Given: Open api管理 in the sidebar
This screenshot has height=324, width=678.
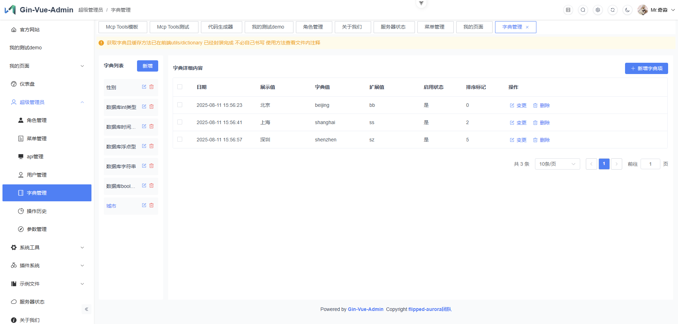Looking at the screenshot, I should point(47,157).
